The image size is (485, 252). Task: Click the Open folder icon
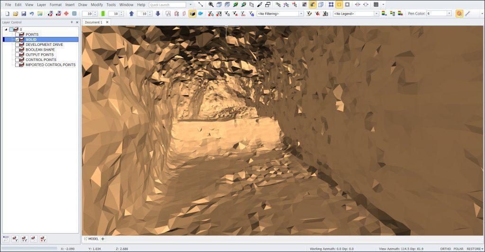[16, 14]
